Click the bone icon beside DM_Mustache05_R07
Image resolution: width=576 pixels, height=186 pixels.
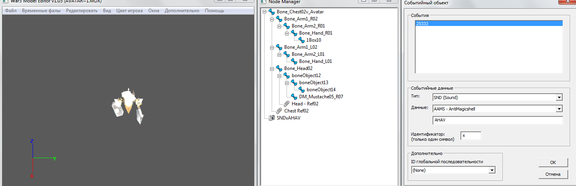click(294, 97)
